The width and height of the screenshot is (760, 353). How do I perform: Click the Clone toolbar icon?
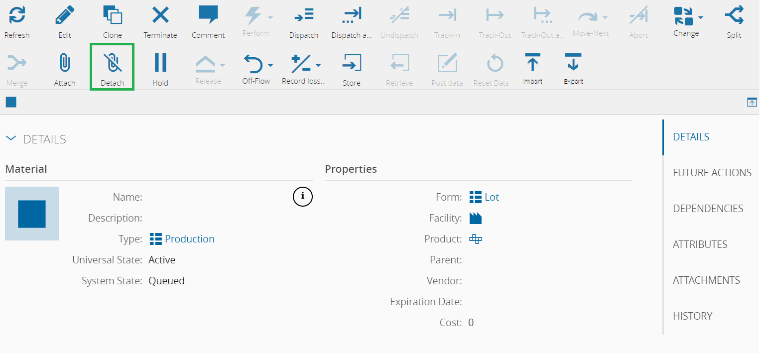coord(113,15)
